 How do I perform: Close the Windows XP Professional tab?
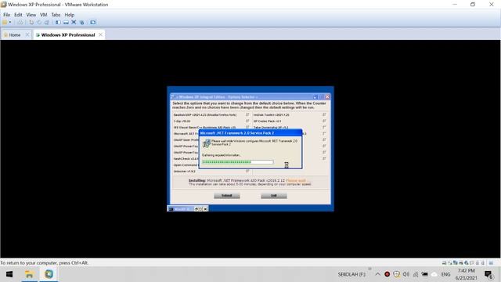click(101, 34)
